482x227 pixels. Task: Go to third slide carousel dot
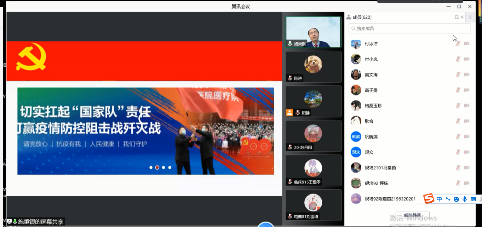pos(163,167)
